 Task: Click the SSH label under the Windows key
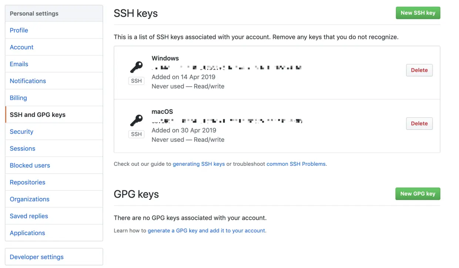point(136,81)
